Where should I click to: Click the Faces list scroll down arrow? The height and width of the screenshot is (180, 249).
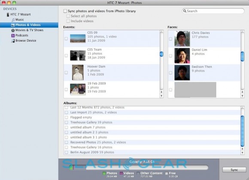(x=242, y=96)
